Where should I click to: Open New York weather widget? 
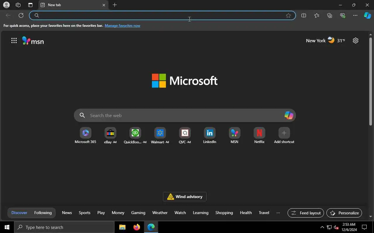pyautogui.click(x=325, y=40)
